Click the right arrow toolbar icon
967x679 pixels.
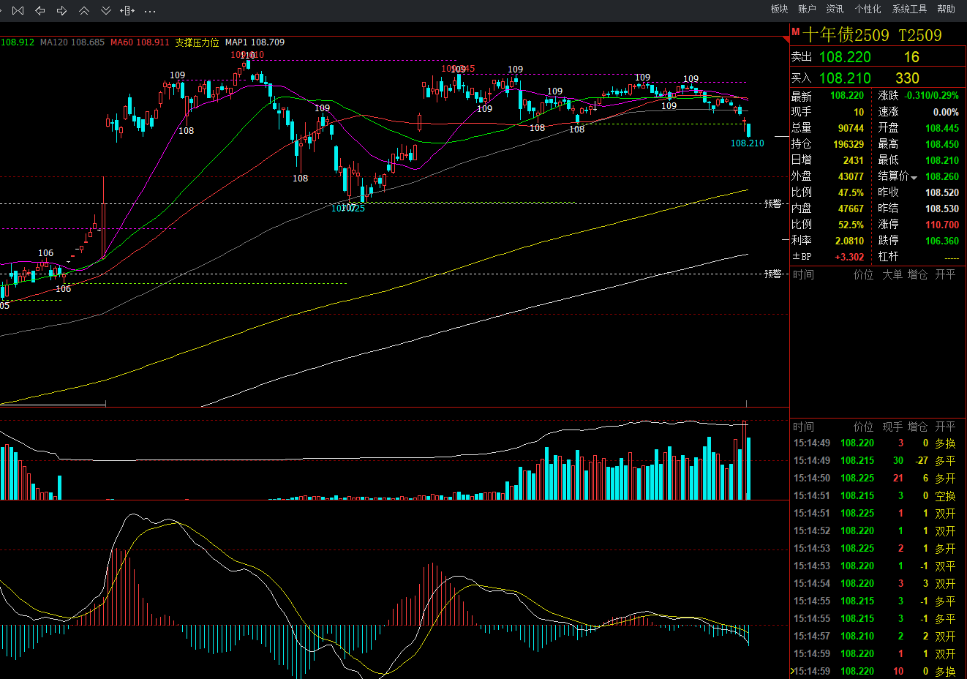[62, 10]
